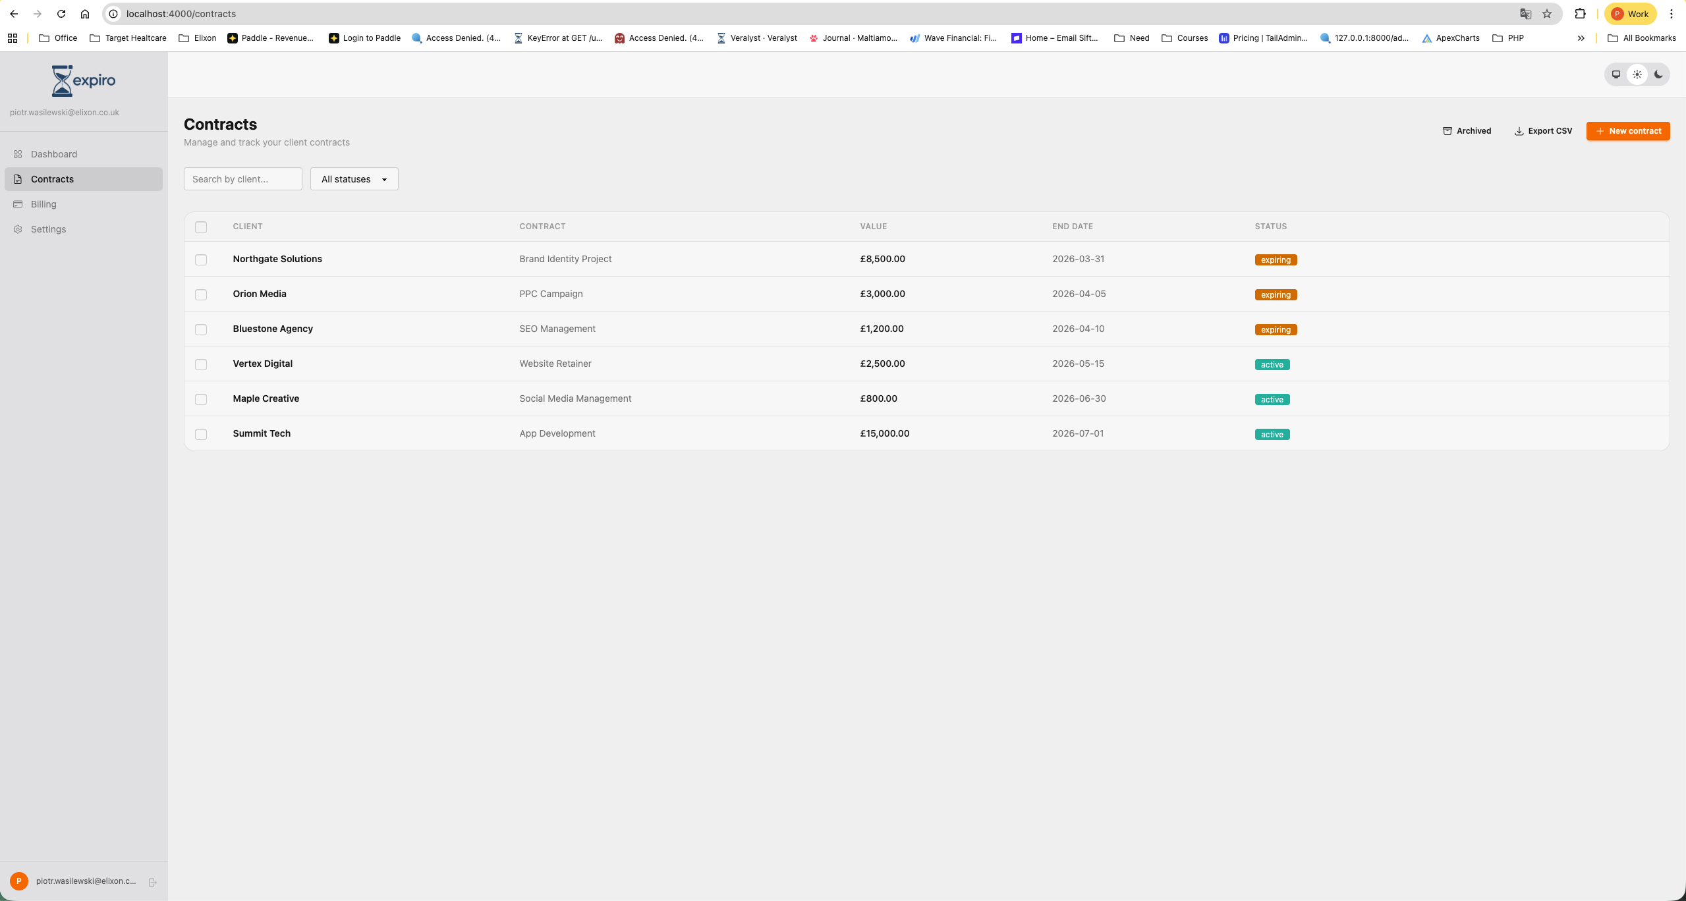Viewport: 1686px width, 901px height.
Task: Click the expiring badge for Orion Media
Action: [1276, 295]
